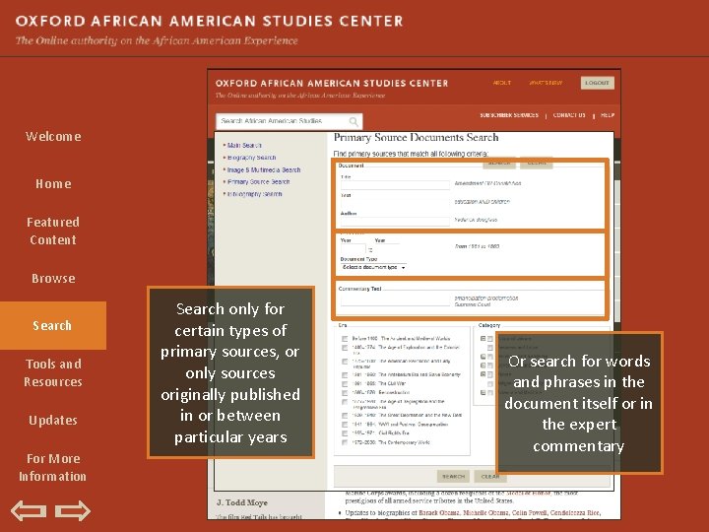Click the Help link

coord(608,115)
